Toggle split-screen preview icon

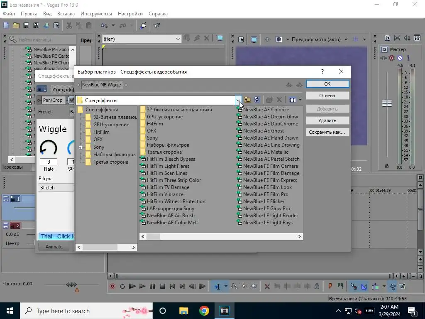tap(279, 39)
